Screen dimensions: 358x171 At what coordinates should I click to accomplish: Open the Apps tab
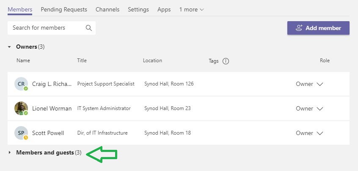click(x=164, y=10)
